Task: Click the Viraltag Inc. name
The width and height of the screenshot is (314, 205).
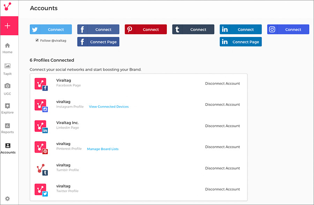Action: pos(67,123)
